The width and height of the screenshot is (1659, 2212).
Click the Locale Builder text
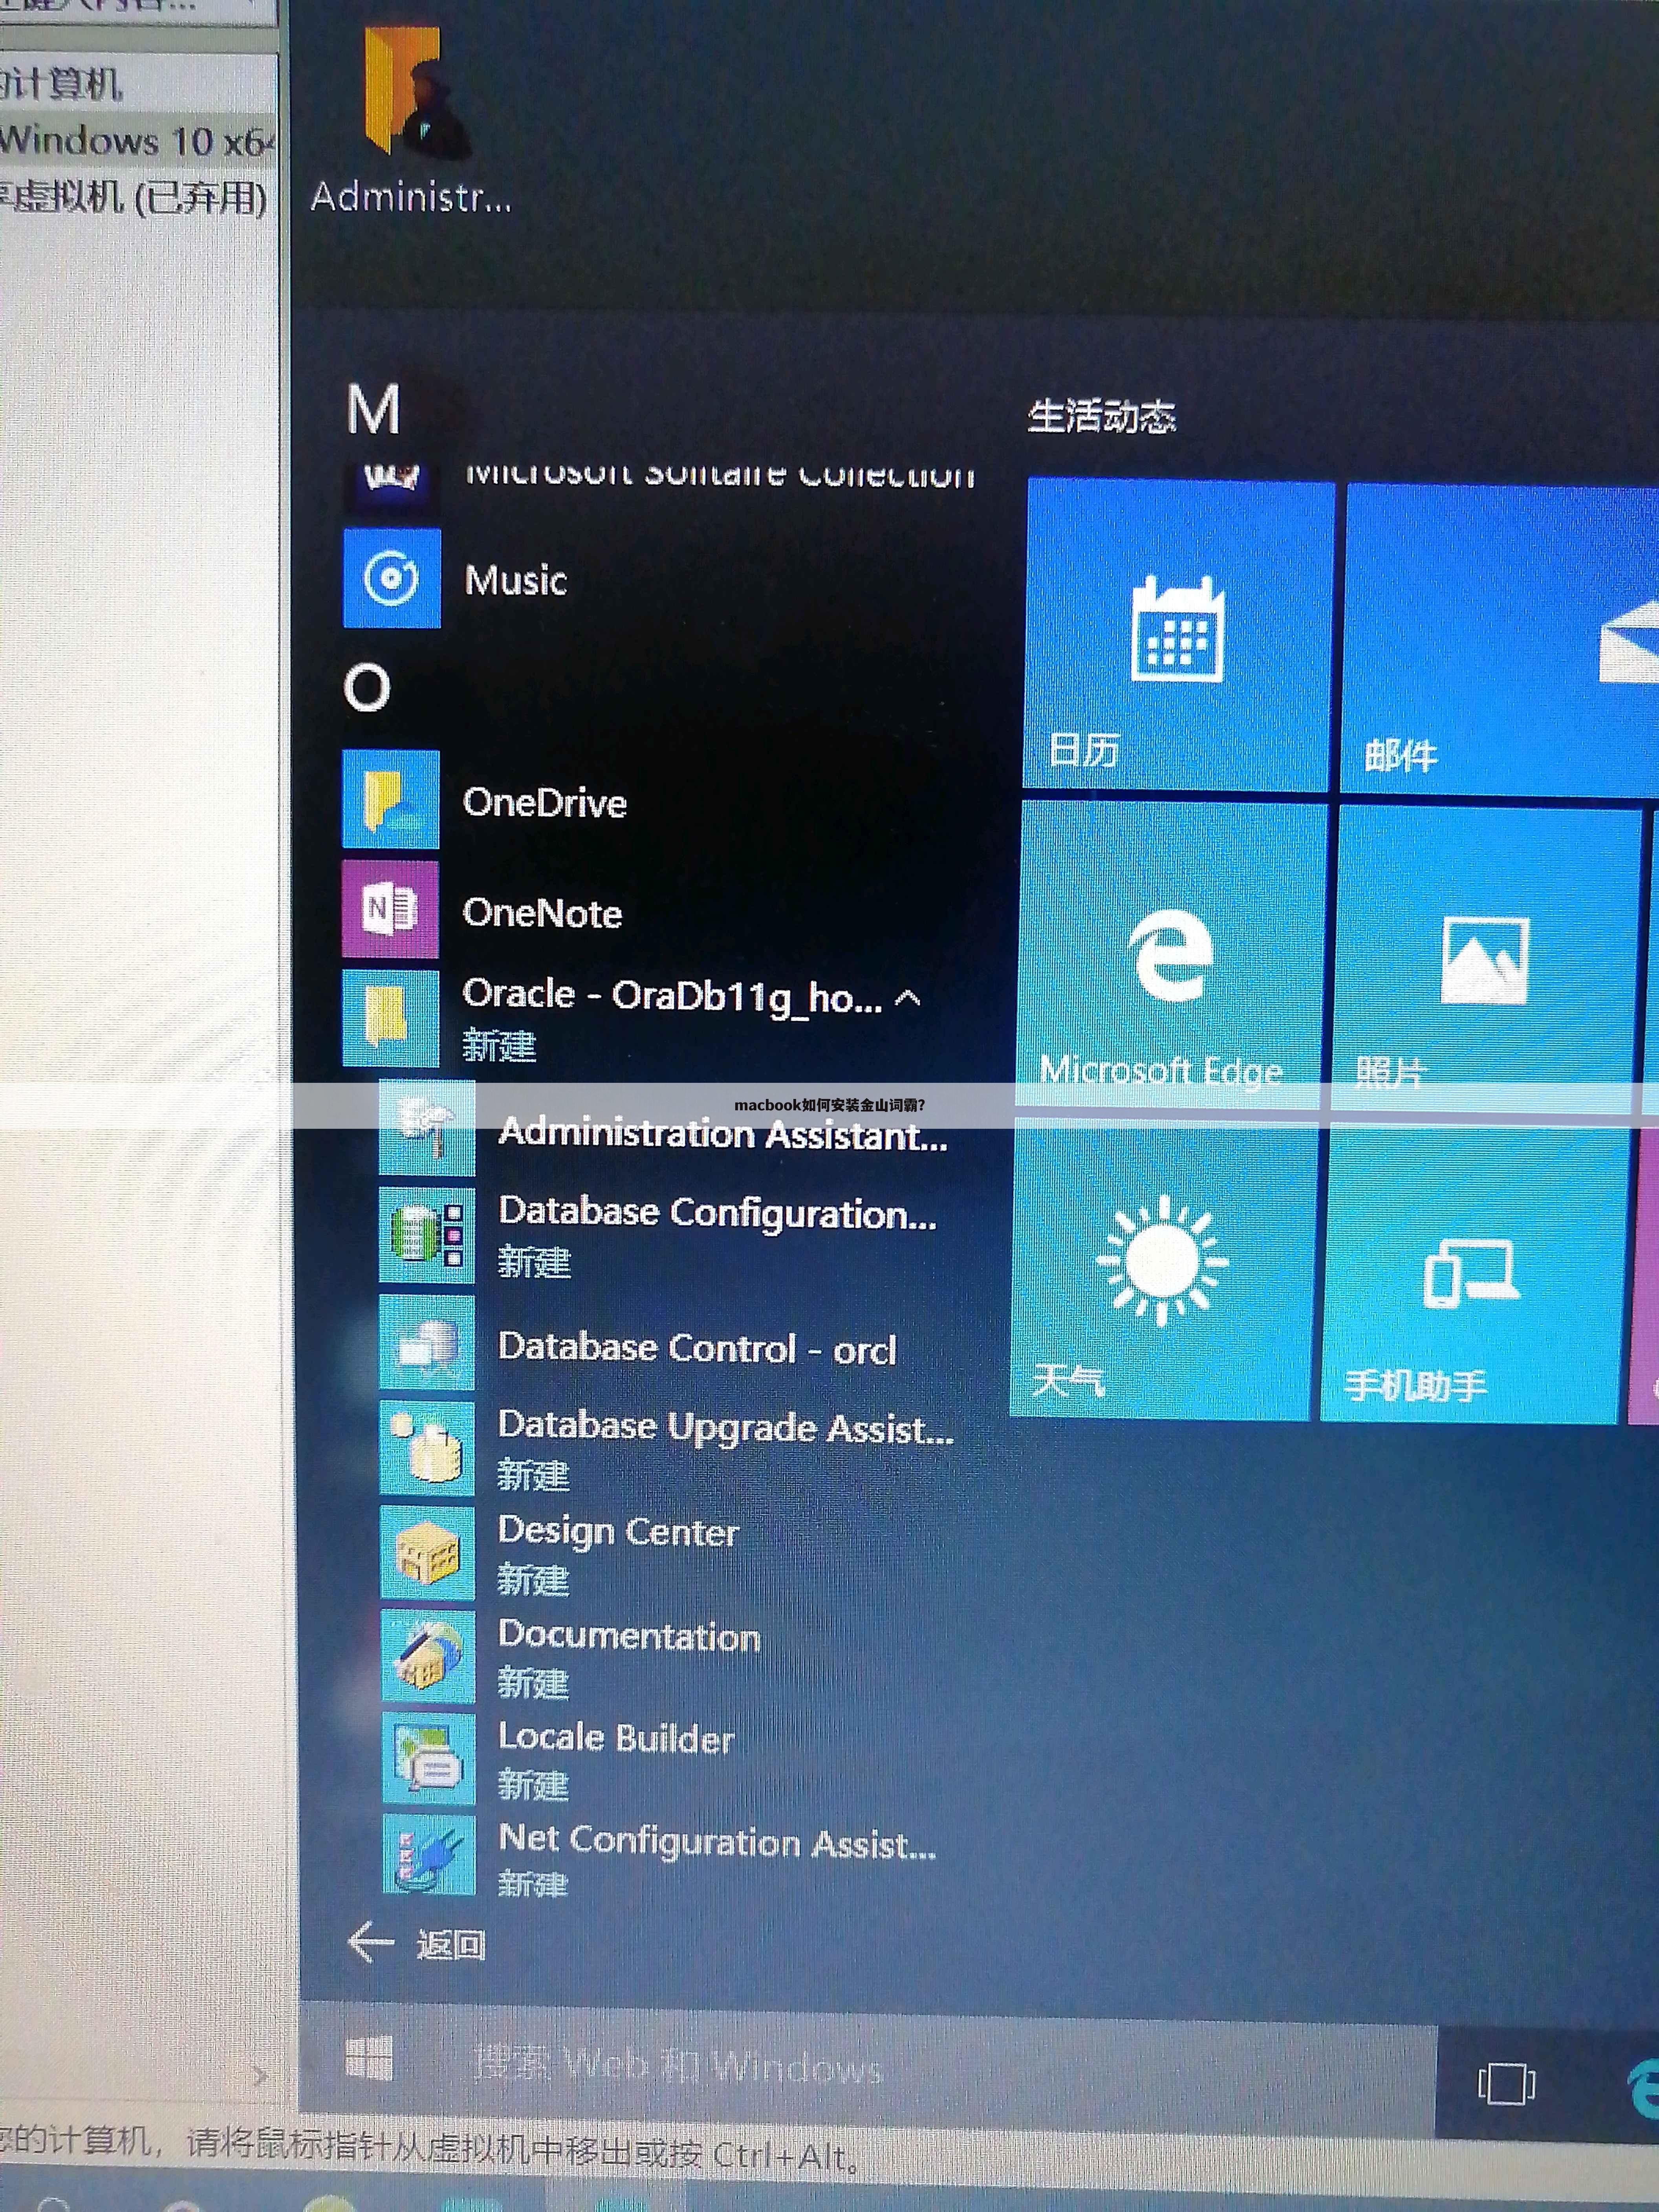617,1738
